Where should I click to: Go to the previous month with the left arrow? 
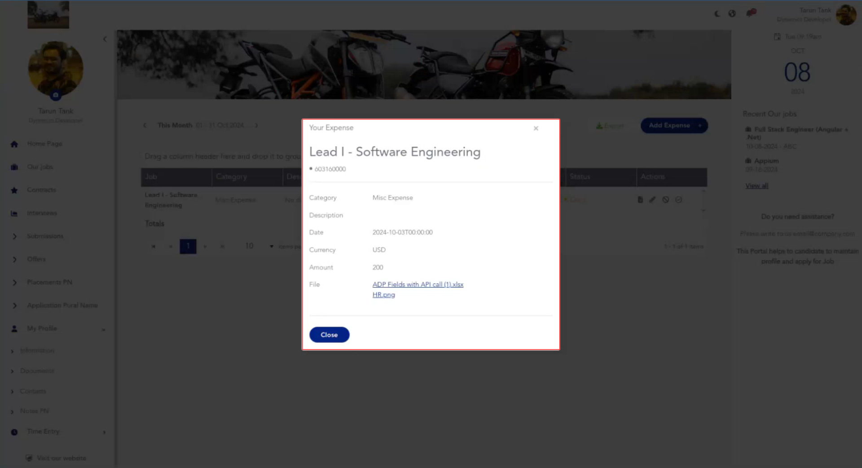point(145,125)
